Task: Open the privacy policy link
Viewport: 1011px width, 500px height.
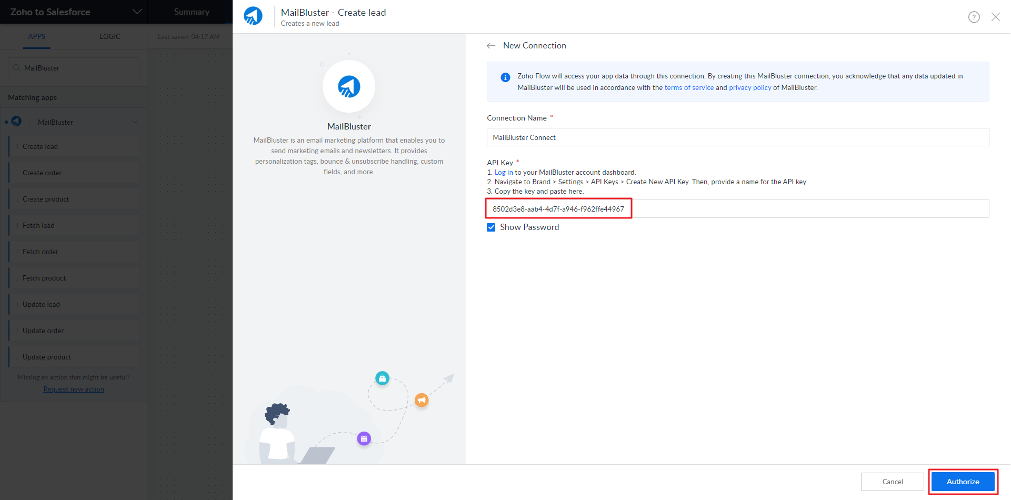Action: pyautogui.click(x=750, y=88)
